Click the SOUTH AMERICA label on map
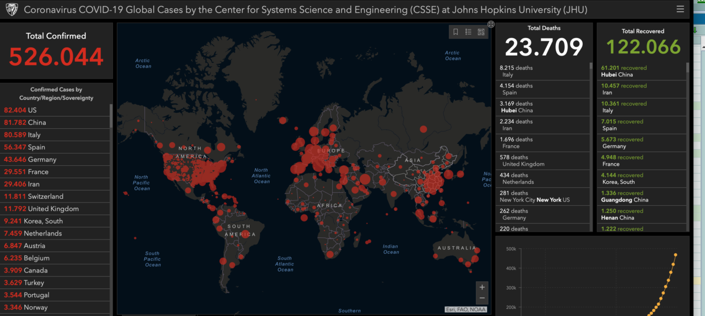Screen dimensions: 705x316 [x=240, y=230]
